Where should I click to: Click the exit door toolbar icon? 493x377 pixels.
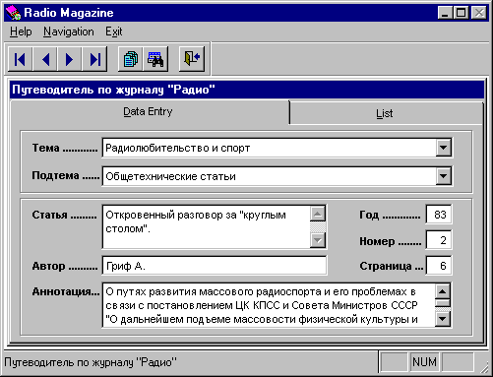point(192,59)
